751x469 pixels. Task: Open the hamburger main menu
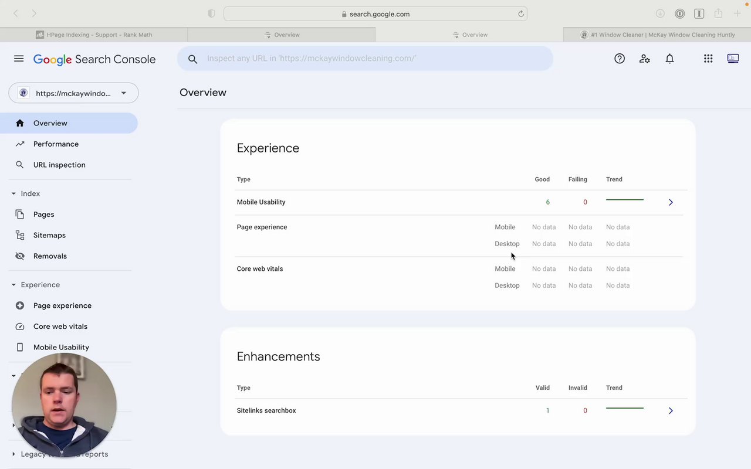(x=19, y=59)
